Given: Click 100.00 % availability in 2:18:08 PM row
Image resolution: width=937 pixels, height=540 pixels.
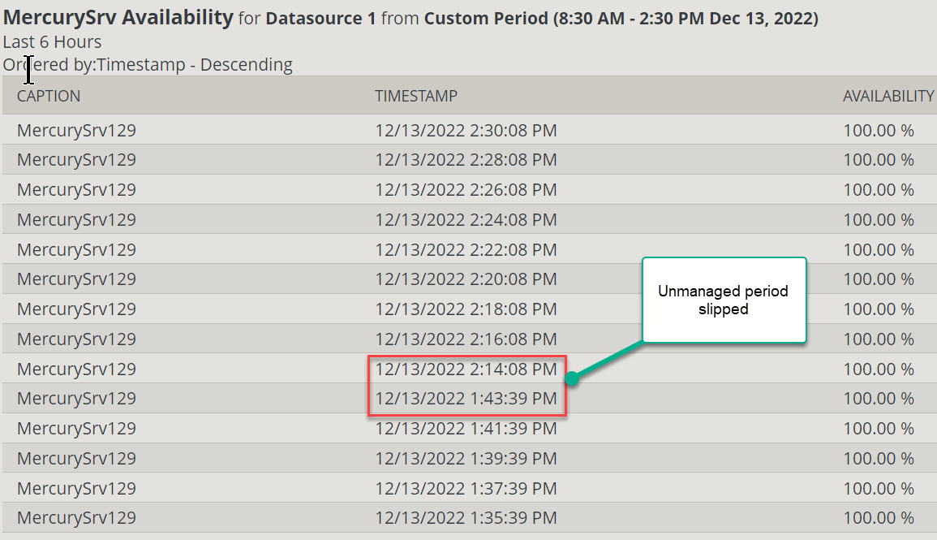Looking at the screenshot, I should point(879,309).
